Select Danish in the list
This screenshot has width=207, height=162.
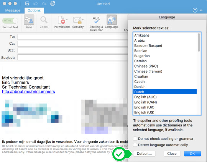click(x=165, y=87)
